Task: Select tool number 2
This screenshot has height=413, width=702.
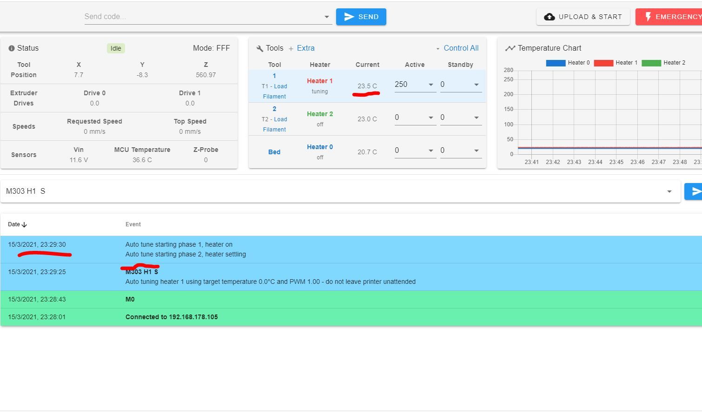Action: tap(274, 109)
